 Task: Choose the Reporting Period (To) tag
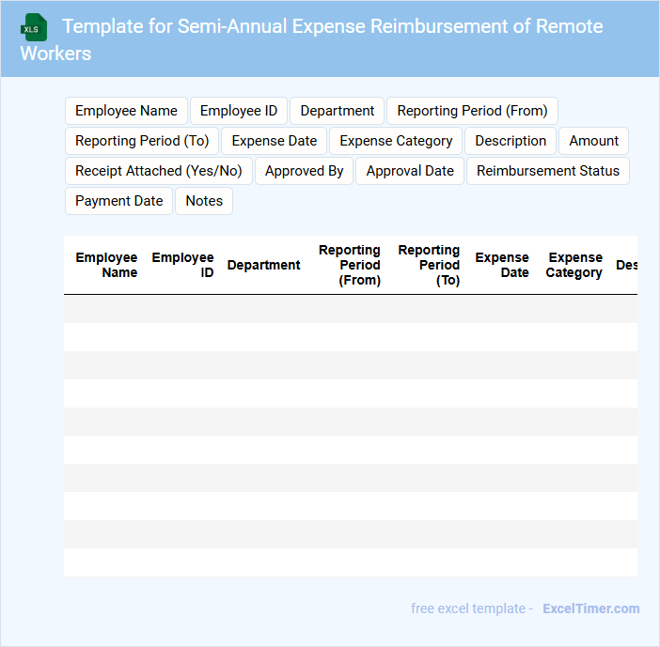tap(142, 141)
